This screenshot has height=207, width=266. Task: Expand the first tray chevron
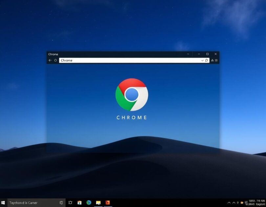click(229, 203)
